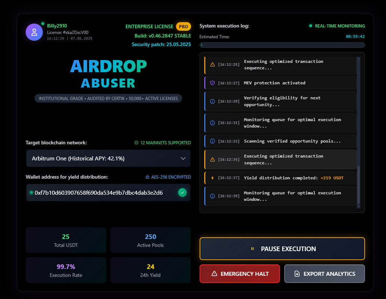The height and width of the screenshot is (299, 386).
Task: Click the info icon at 16:12:39 log entry
Action: (x=213, y=196)
